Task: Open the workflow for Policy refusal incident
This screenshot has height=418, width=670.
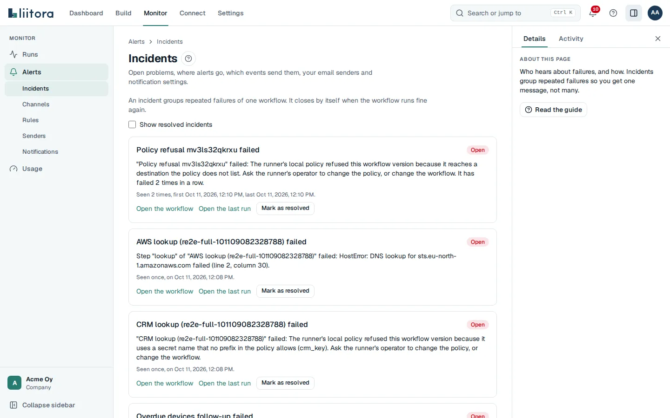Action: 165,209
